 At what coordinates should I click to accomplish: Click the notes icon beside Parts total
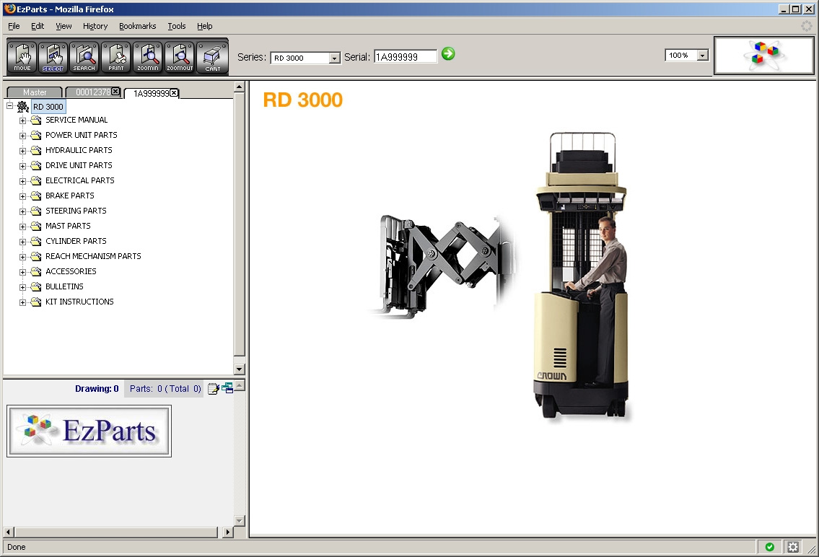213,388
